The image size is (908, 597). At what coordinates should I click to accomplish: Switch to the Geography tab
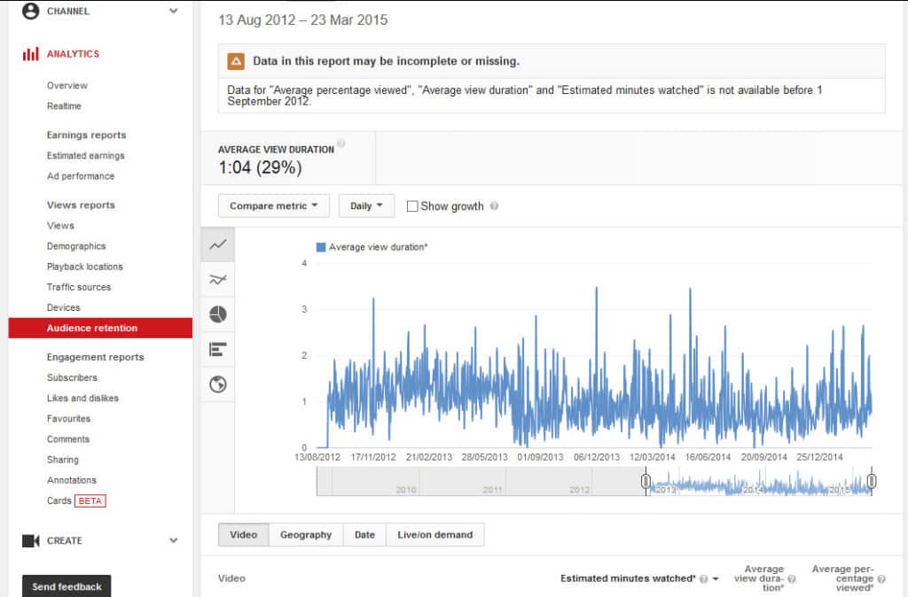pyautogui.click(x=306, y=534)
